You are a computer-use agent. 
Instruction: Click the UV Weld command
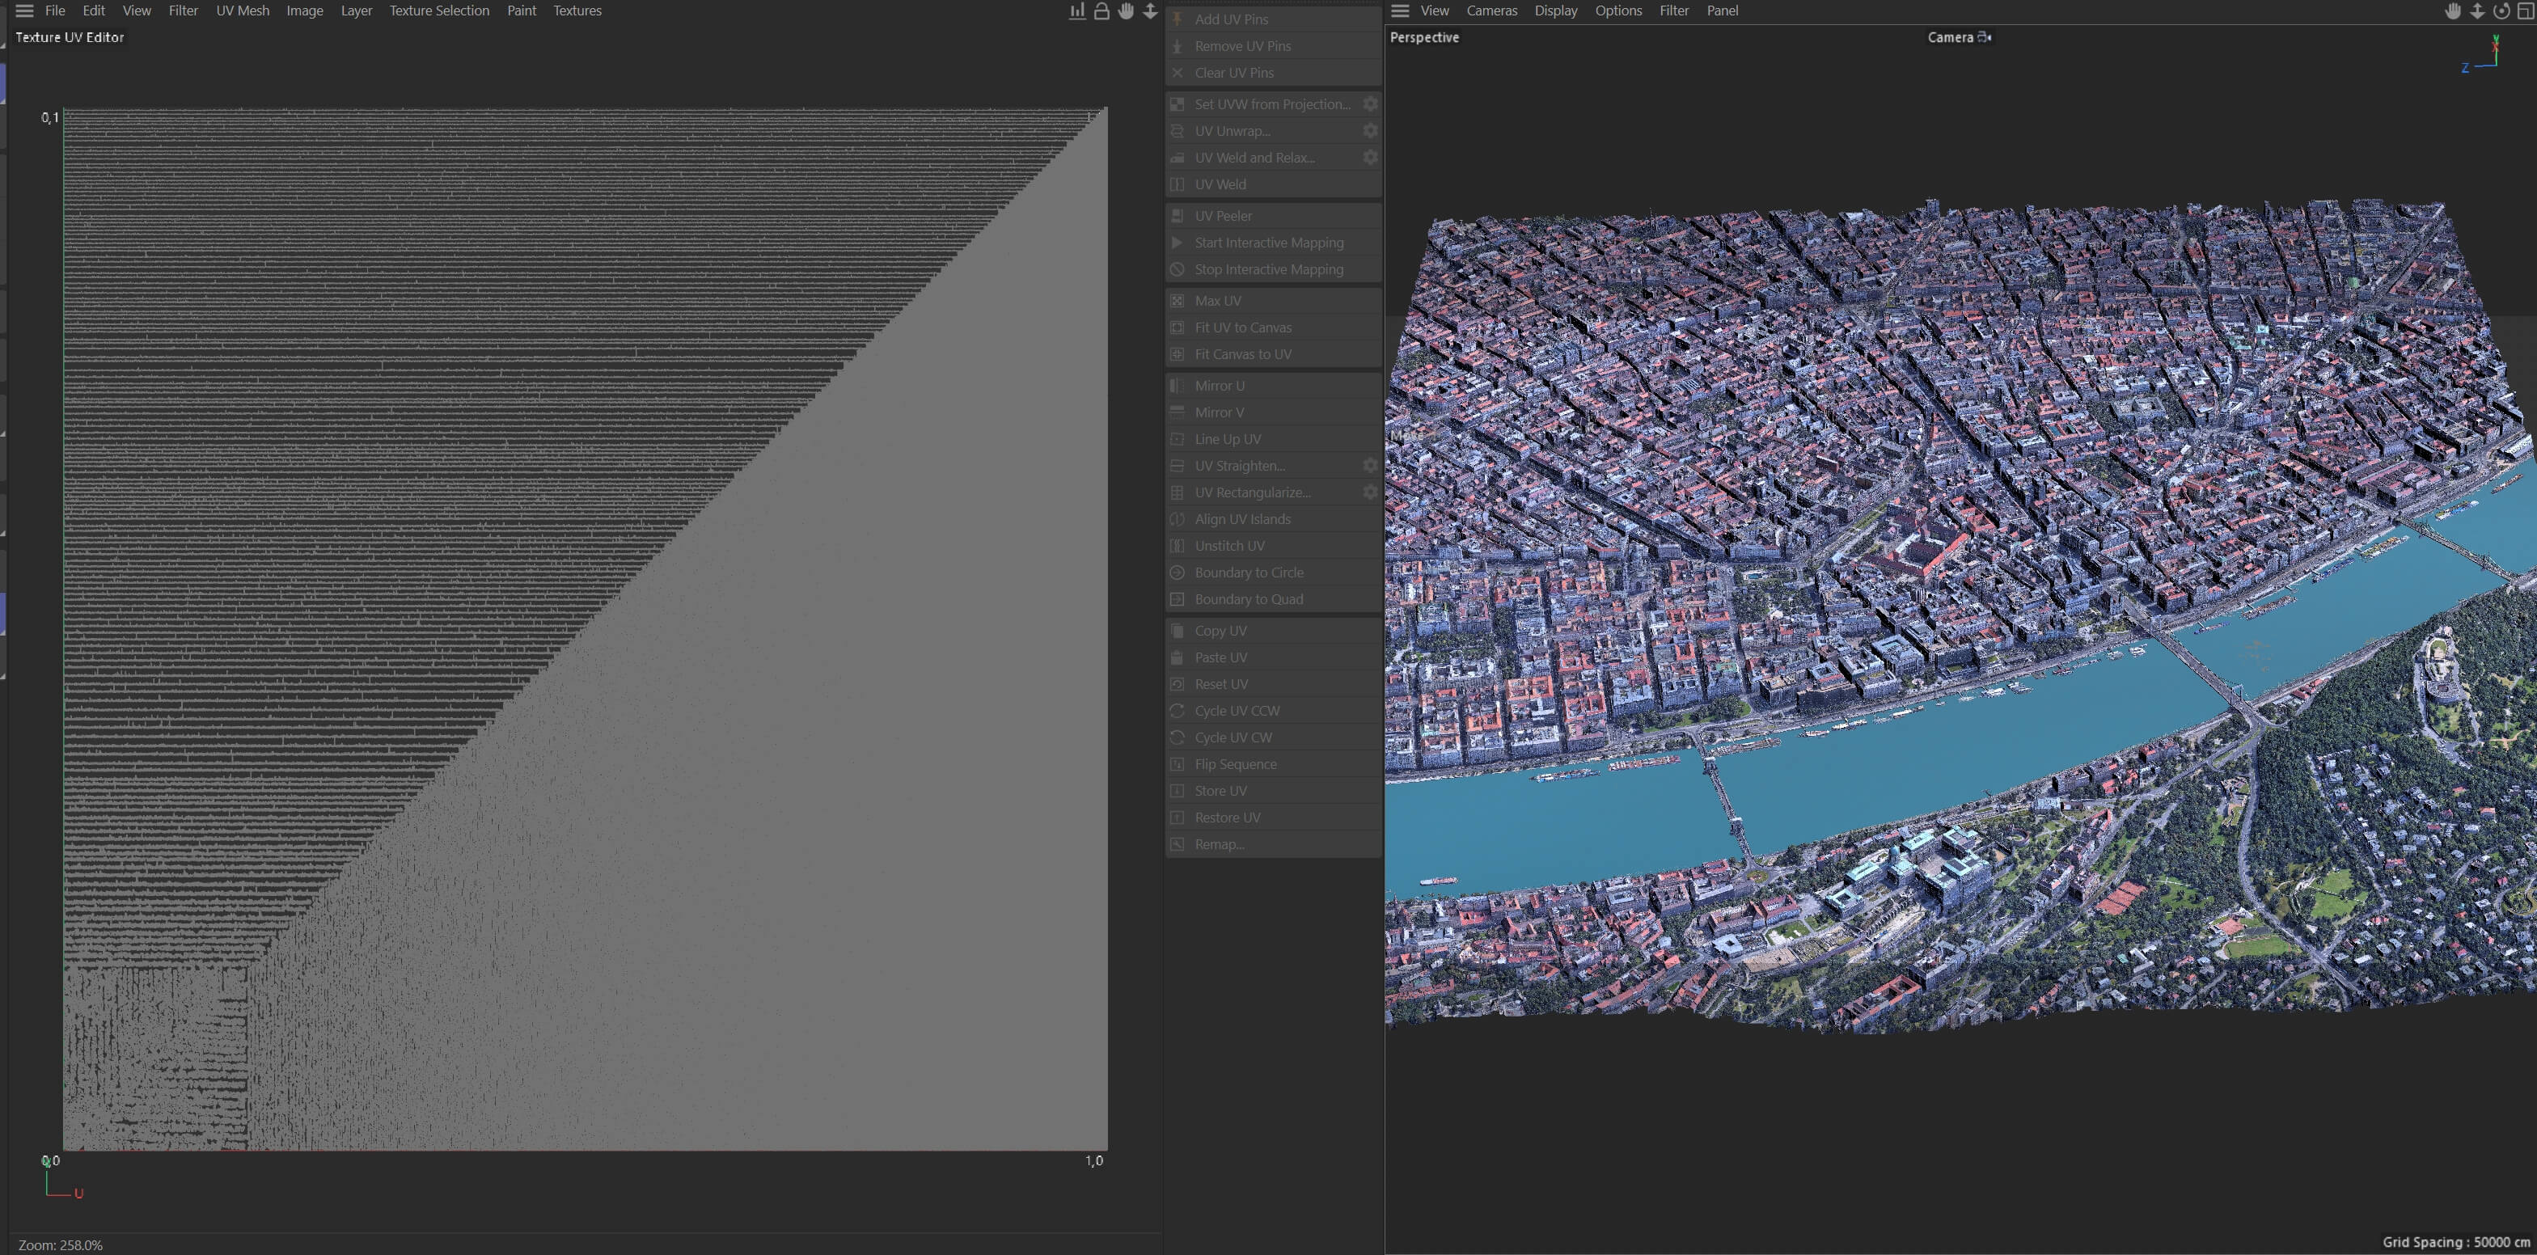point(1274,184)
